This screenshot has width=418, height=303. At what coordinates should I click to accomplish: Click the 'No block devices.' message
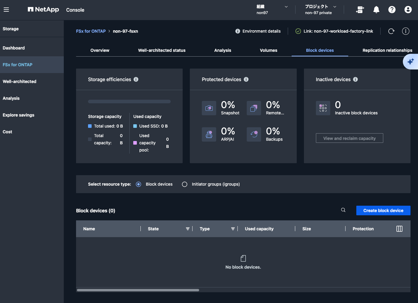pyautogui.click(x=243, y=267)
